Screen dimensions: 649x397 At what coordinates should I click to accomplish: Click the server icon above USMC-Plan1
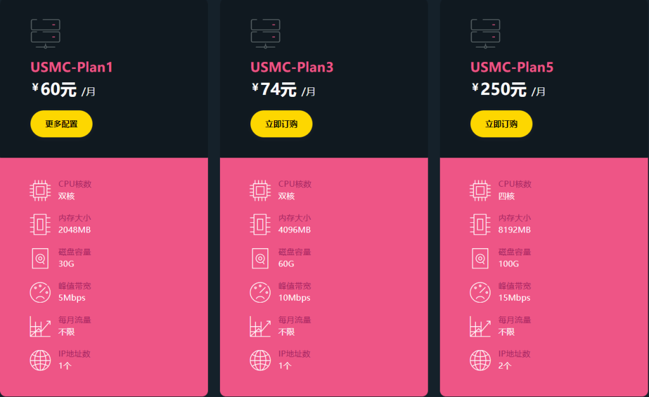45,34
